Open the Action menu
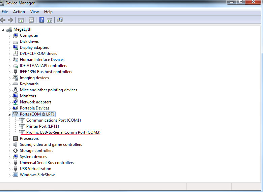Viewport: 263px width, 192px height. pyautogui.click(x=19, y=12)
